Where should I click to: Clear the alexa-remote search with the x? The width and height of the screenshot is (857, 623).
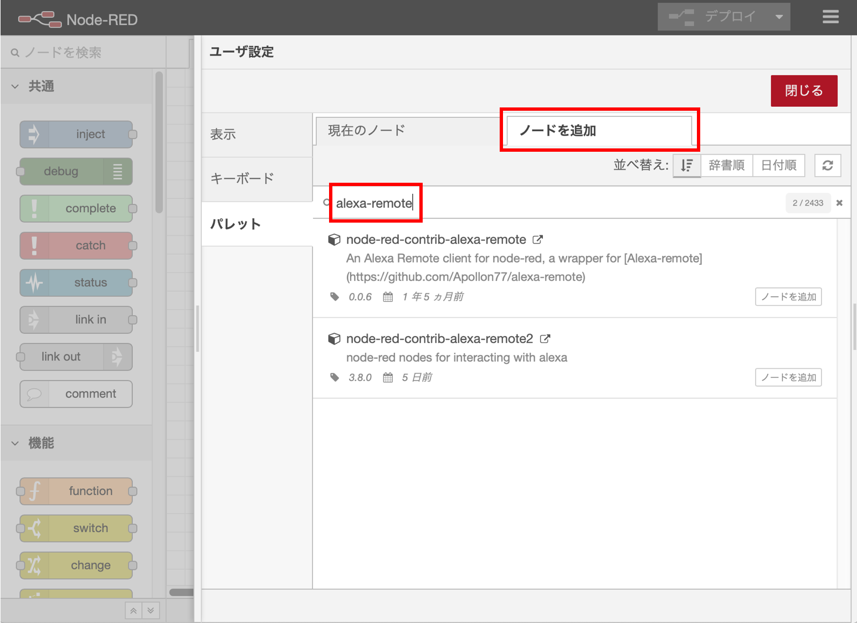839,203
